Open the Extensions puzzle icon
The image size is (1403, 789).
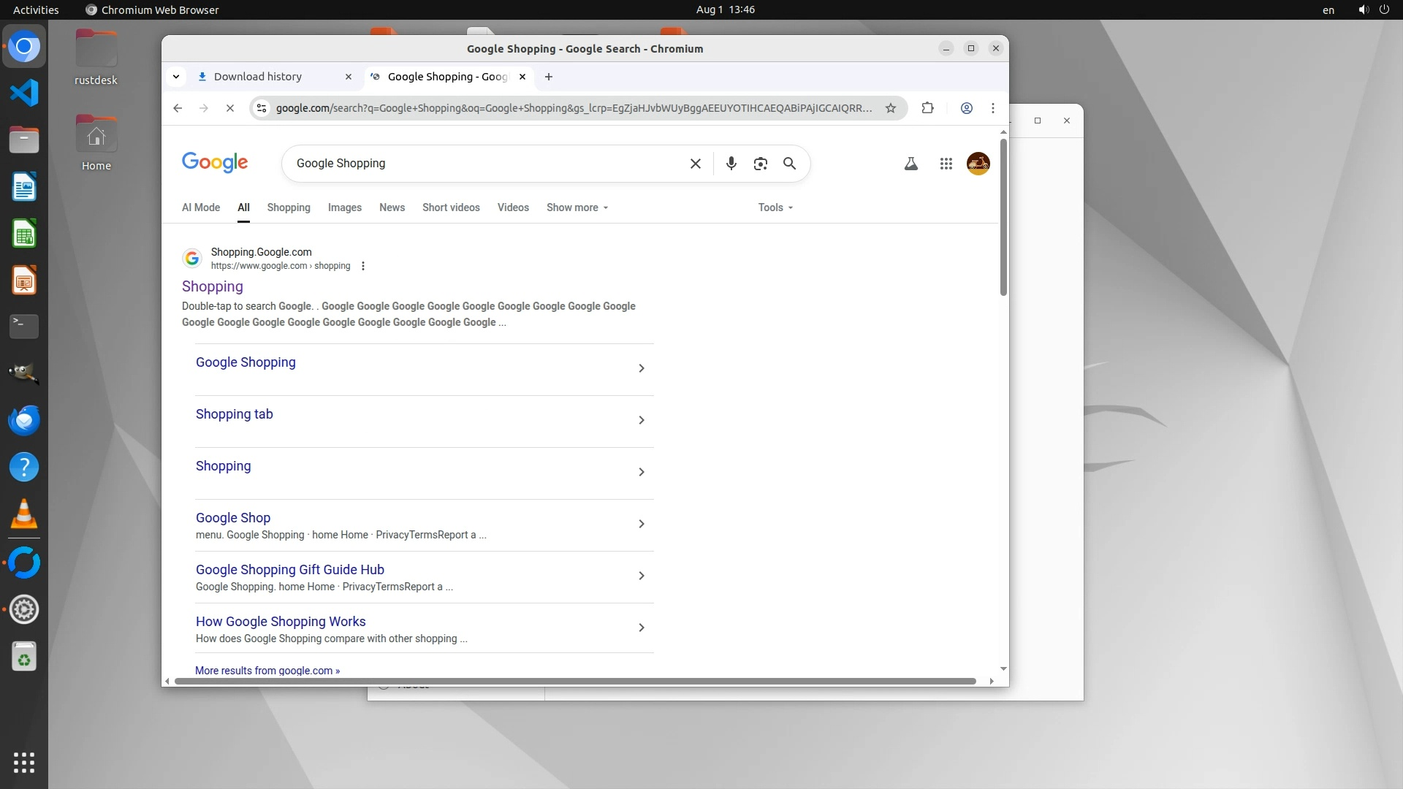[927, 108]
